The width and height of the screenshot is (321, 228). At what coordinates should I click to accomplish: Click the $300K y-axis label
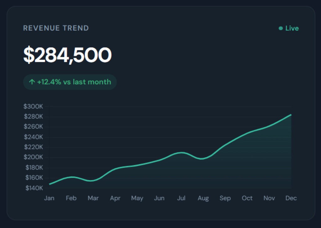click(x=33, y=106)
